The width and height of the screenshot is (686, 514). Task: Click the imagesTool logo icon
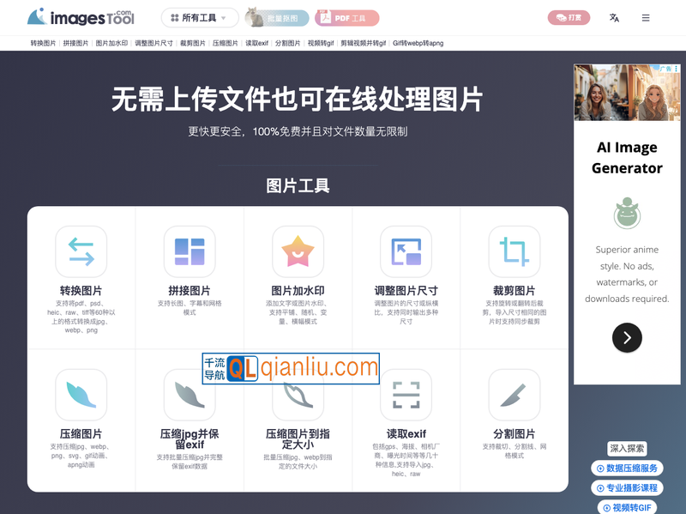tap(38, 17)
